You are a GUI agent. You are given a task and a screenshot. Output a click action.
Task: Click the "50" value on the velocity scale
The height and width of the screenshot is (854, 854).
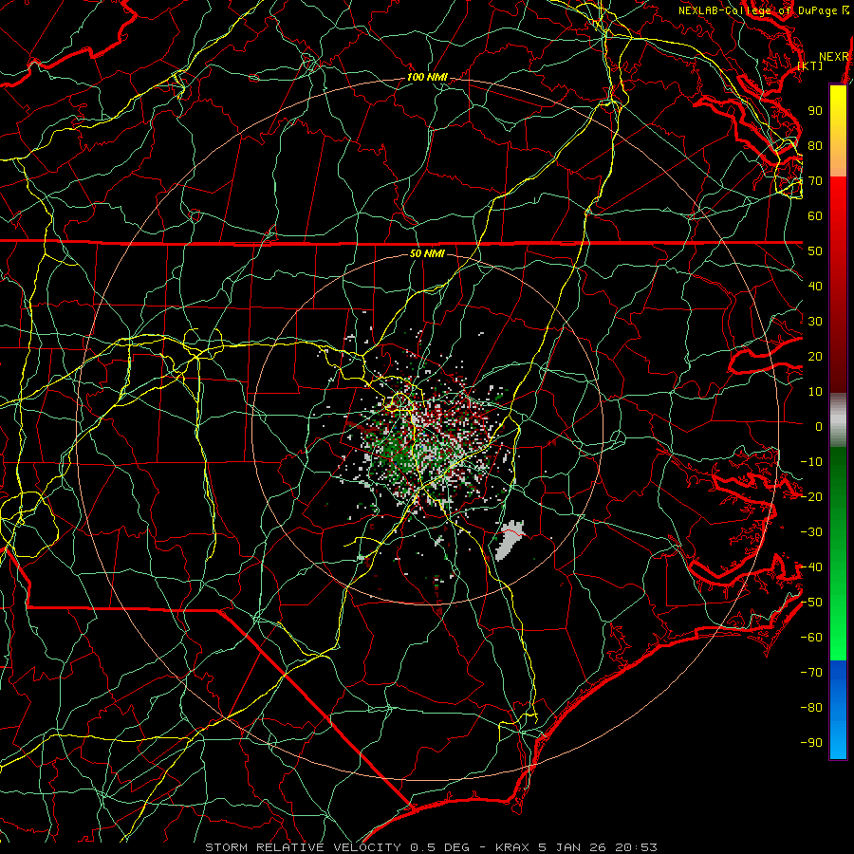coord(815,251)
